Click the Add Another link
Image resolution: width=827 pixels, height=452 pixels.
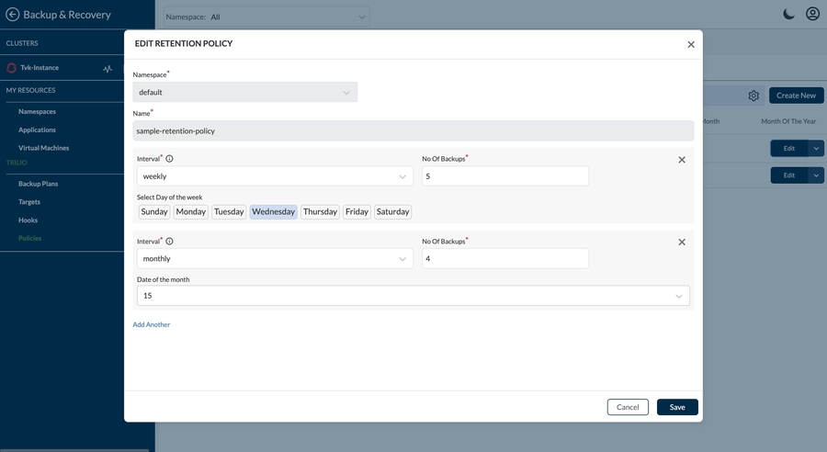point(152,324)
